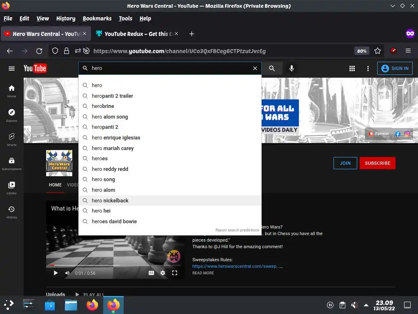Expand description with READ MORE

click(x=203, y=273)
